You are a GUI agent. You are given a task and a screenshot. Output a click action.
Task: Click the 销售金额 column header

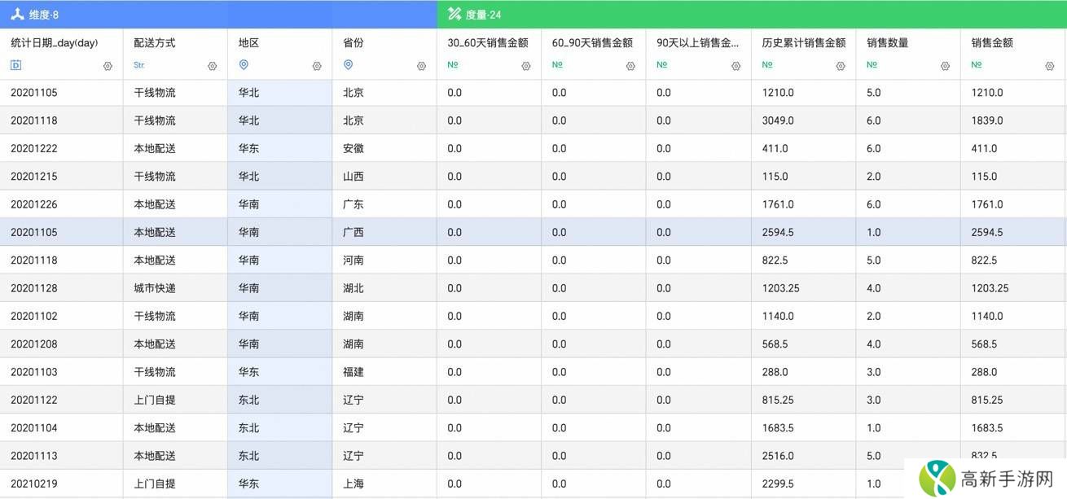point(992,43)
